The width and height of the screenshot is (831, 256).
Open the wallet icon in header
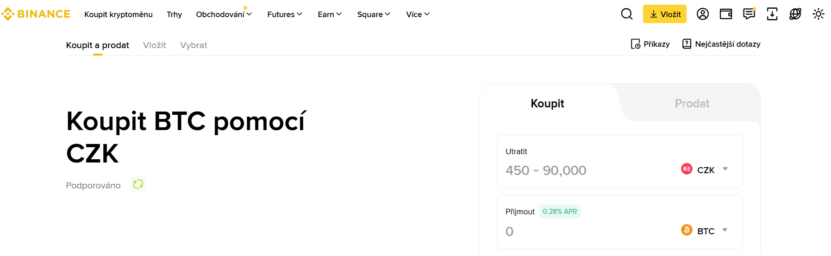[x=725, y=14]
